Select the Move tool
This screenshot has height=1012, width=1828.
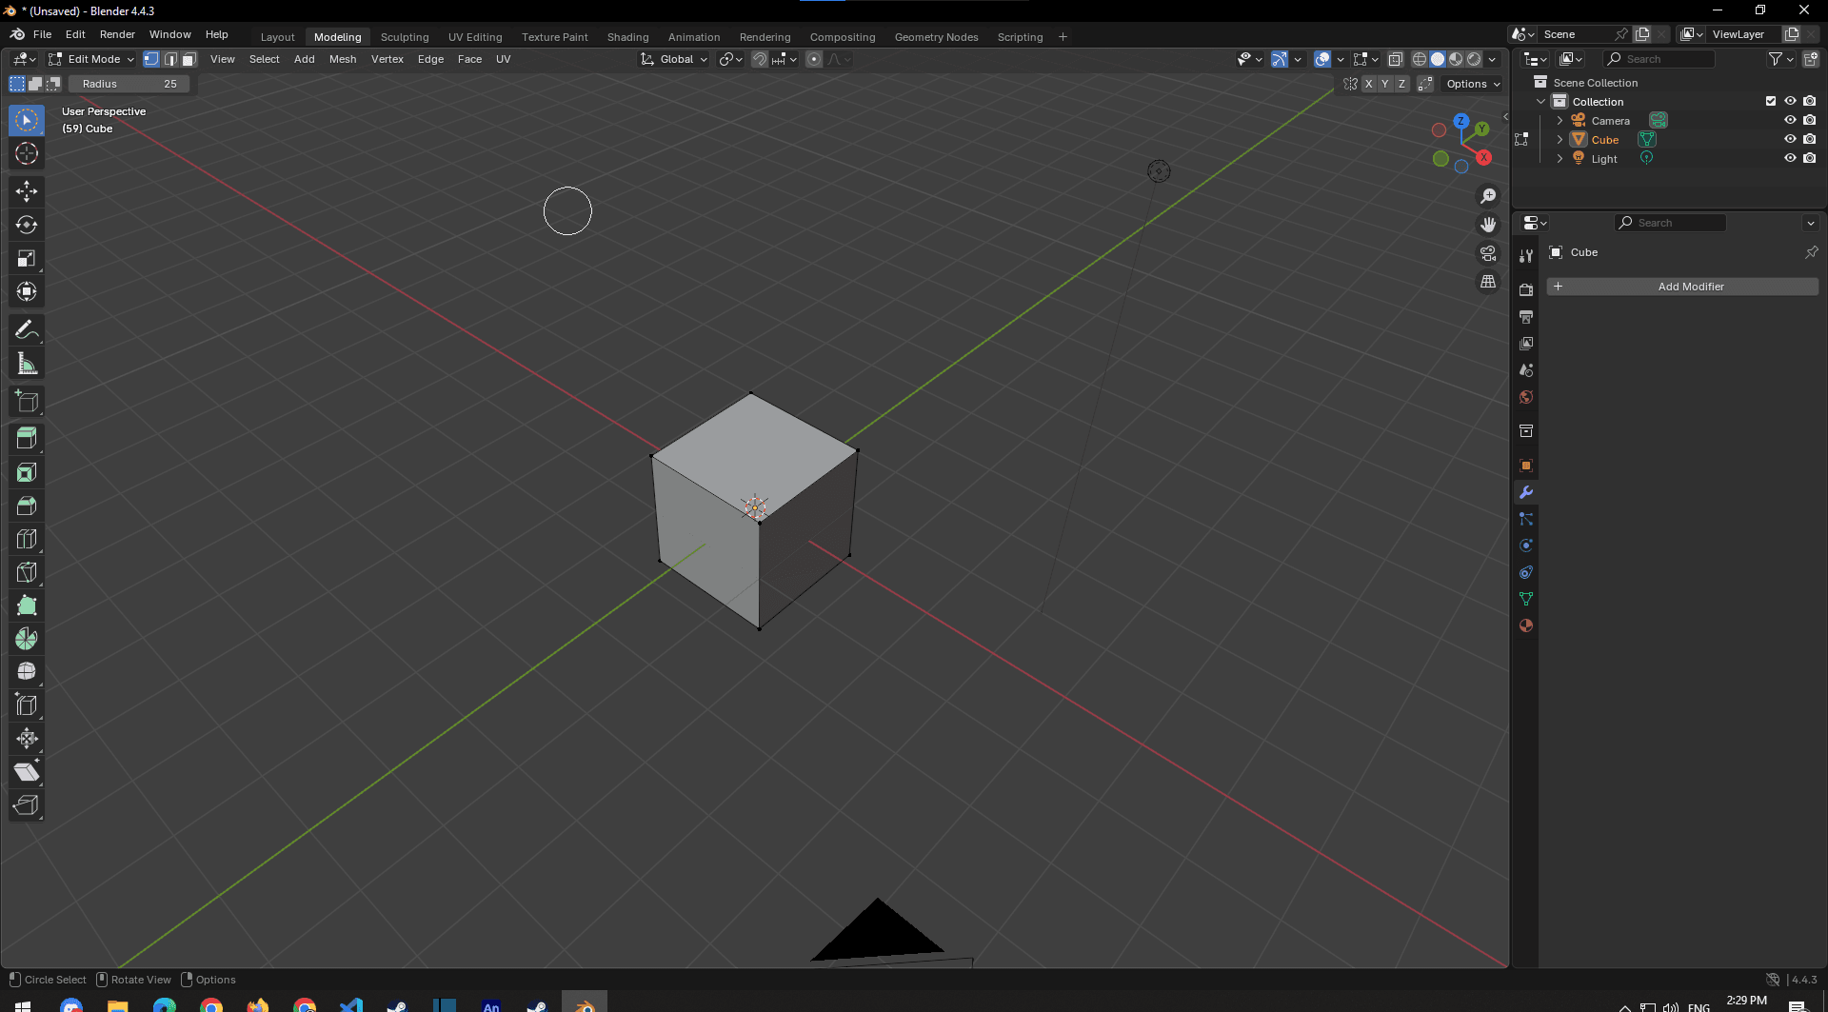pyautogui.click(x=27, y=191)
